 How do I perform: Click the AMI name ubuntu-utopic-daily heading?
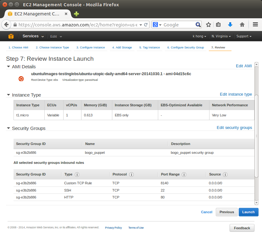[x=111, y=74]
